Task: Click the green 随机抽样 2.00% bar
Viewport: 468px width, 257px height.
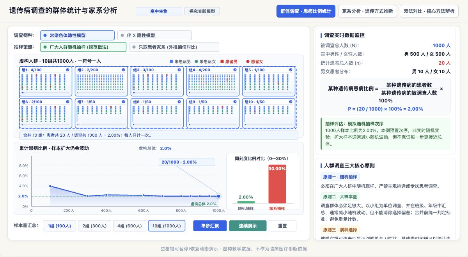Action: 246,202
